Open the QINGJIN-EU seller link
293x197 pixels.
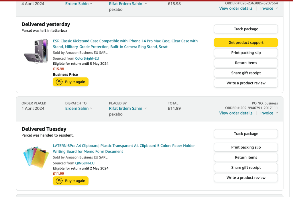pos(85,163)
